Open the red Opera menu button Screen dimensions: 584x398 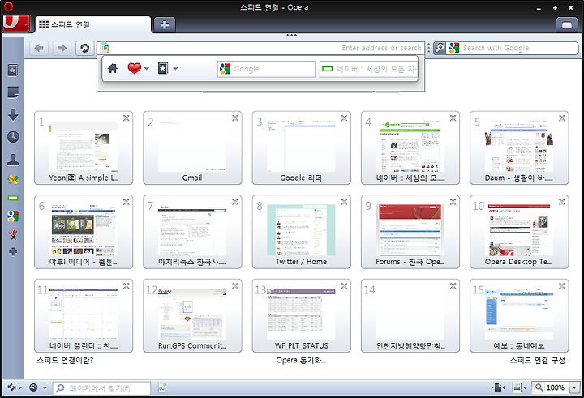point(16,24)
